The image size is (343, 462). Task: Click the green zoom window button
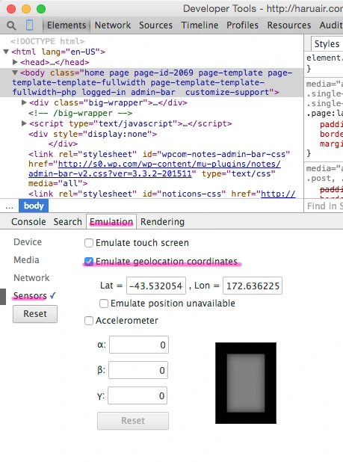(41, 9)
